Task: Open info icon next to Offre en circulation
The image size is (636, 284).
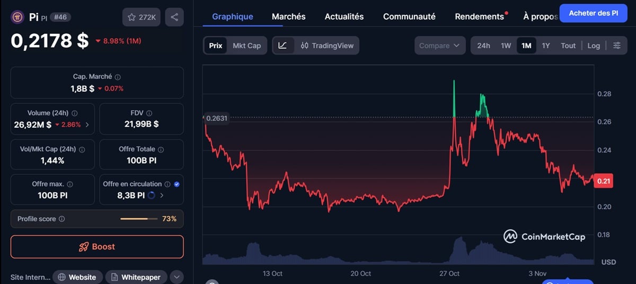Action: point(167,184)
